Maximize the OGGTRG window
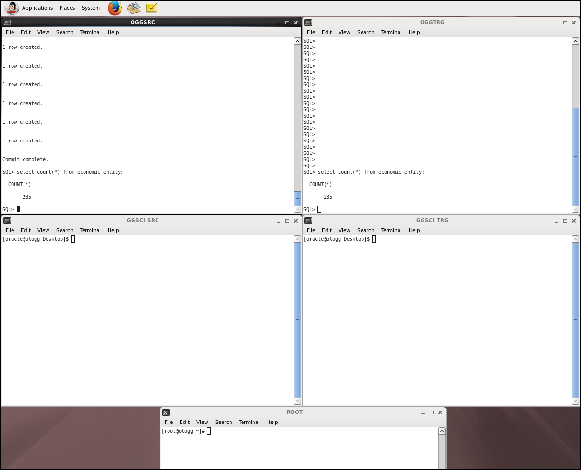 coord(565,23)
